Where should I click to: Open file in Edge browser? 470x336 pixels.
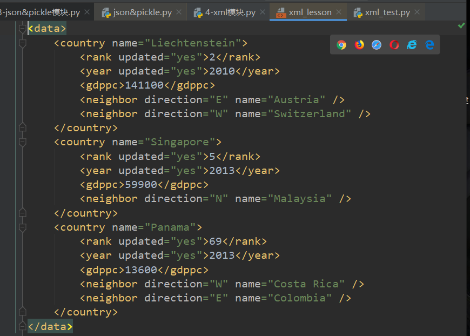point(429,45)
